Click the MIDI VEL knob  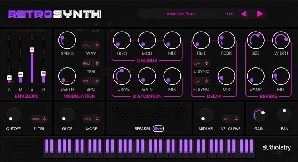(x=206, y=115)
